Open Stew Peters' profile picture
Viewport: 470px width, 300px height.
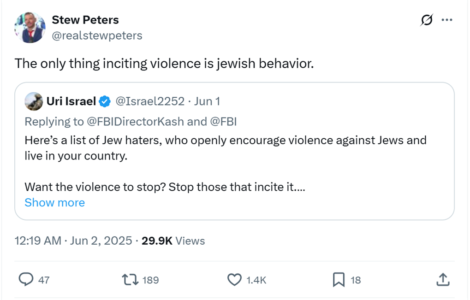pos(30,28)
